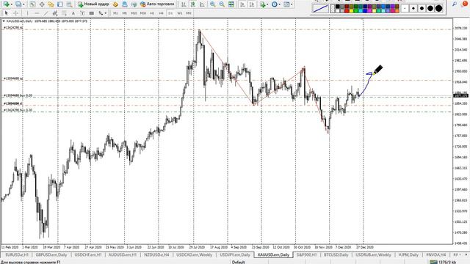
Task: Select the crosshair tool
Action: [15, 13]
